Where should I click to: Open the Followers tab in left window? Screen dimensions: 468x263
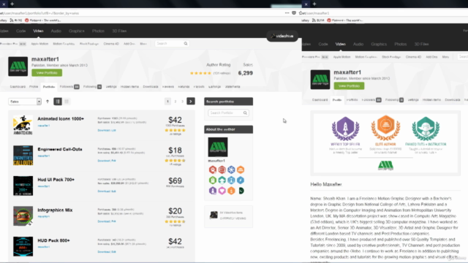[x=69, y=87]
